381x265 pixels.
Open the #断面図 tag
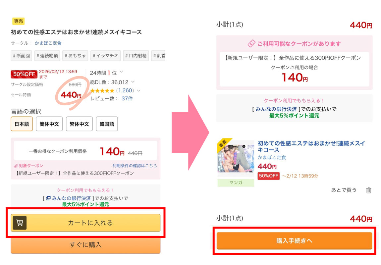(x=22, y=56)
